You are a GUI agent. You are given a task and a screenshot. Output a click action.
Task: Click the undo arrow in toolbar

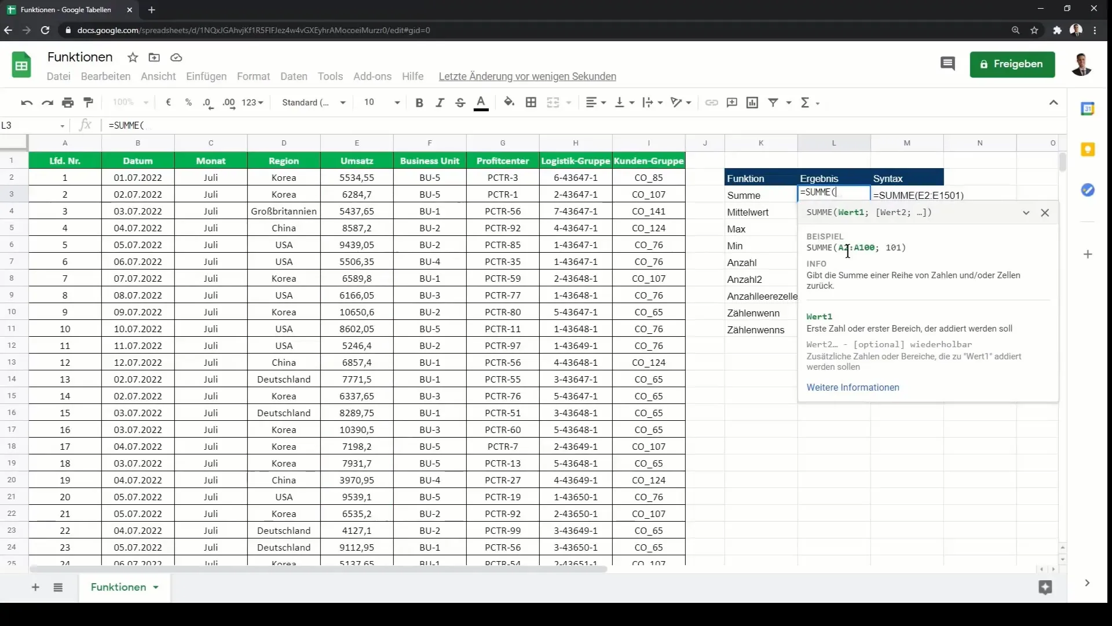pos(27,103)
